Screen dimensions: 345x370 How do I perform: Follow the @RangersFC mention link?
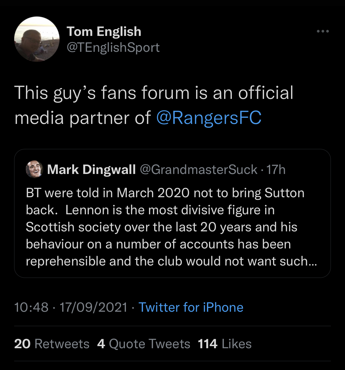tap(209, 118)
